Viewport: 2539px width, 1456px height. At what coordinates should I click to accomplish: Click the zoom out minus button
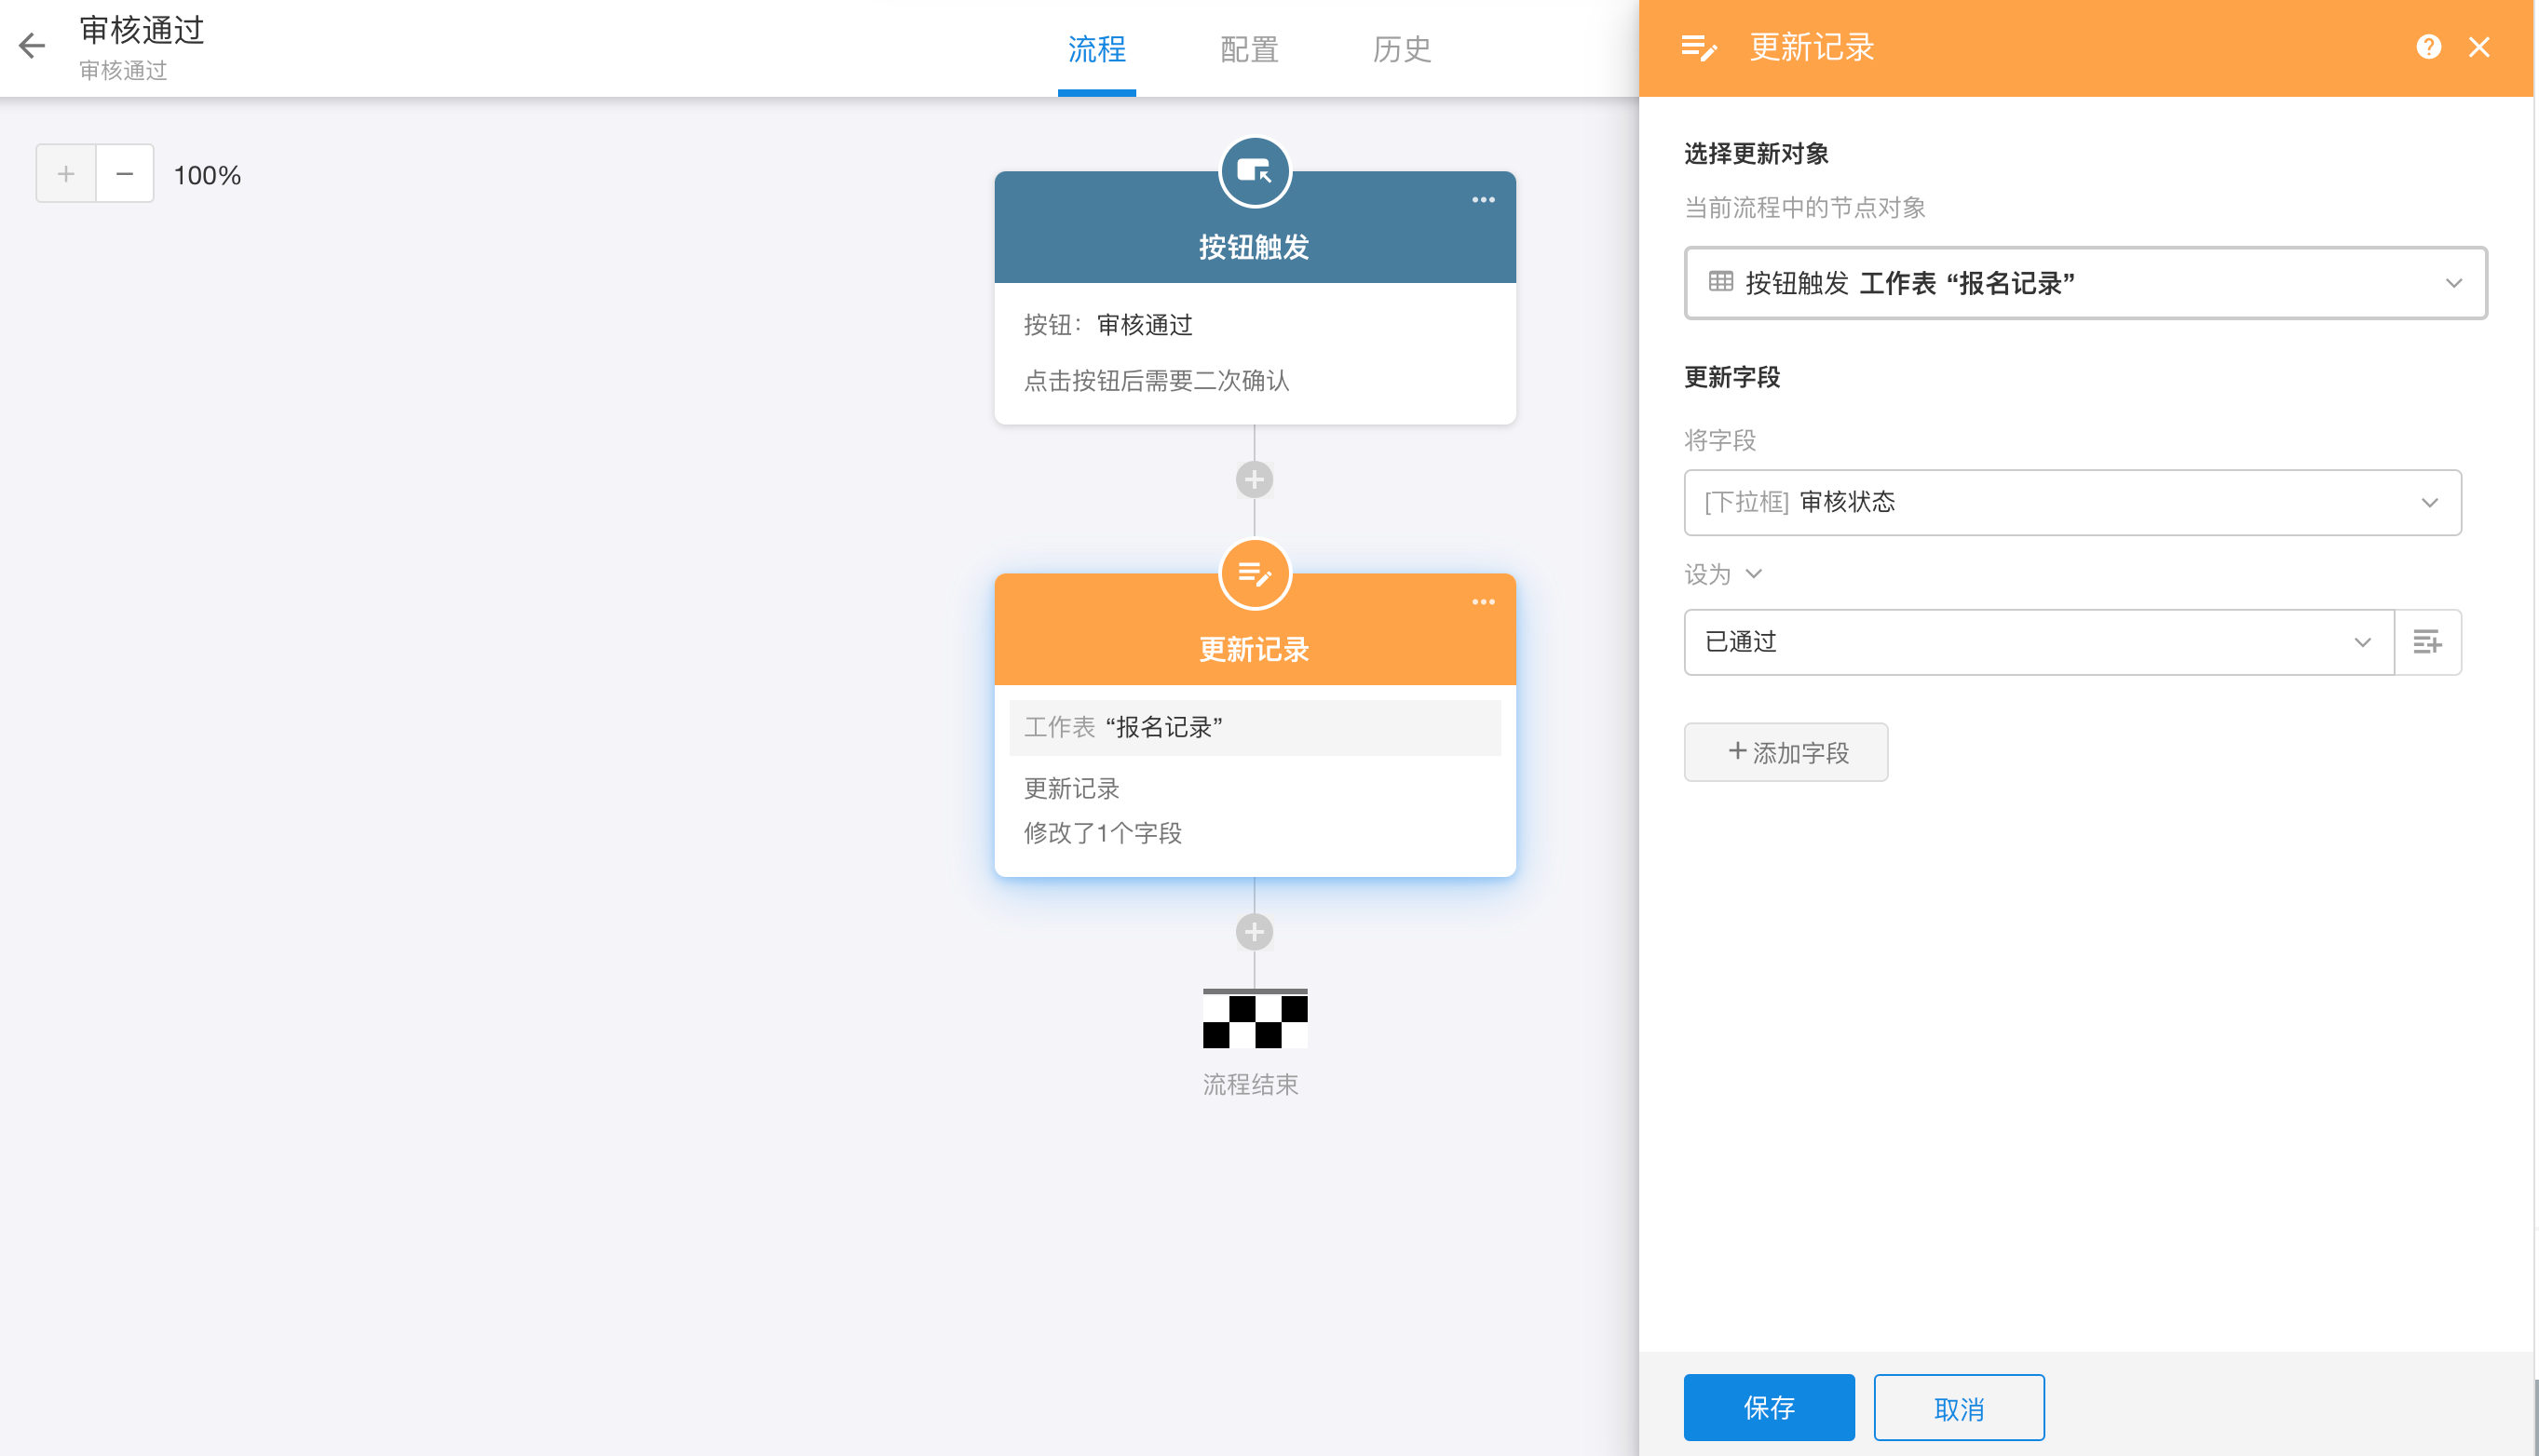point(124,174)
